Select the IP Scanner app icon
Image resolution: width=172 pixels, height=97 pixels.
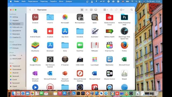point(65,59)
